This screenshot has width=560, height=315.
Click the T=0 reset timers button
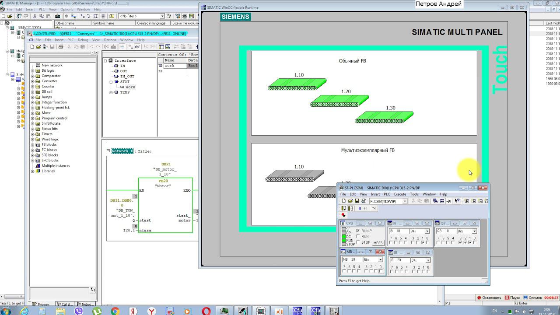click(374, 208)
